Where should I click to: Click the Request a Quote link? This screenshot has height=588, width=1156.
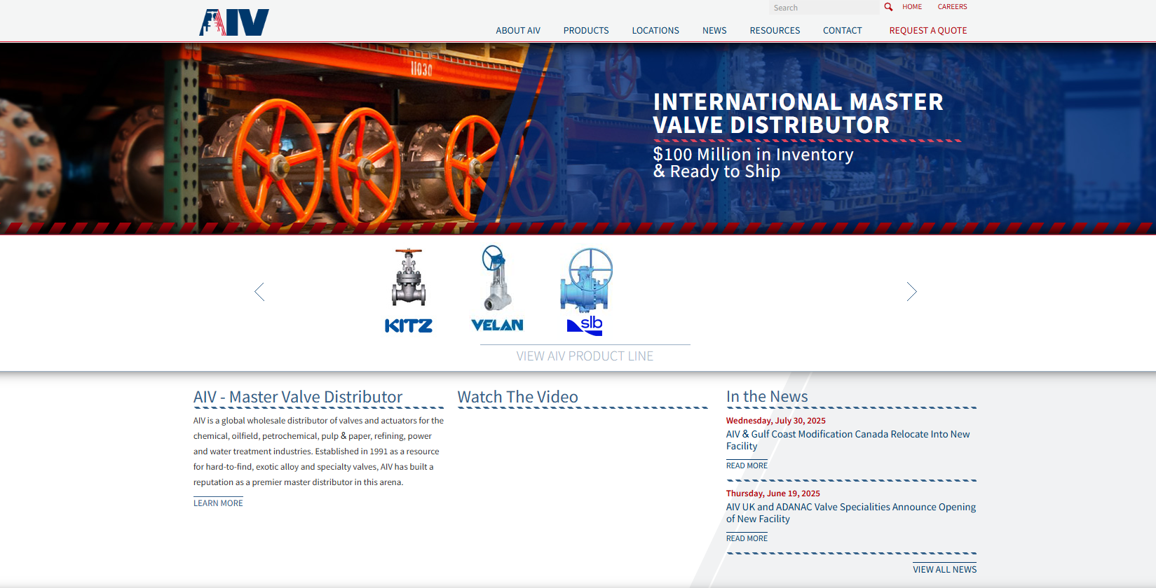pos(928,31)
